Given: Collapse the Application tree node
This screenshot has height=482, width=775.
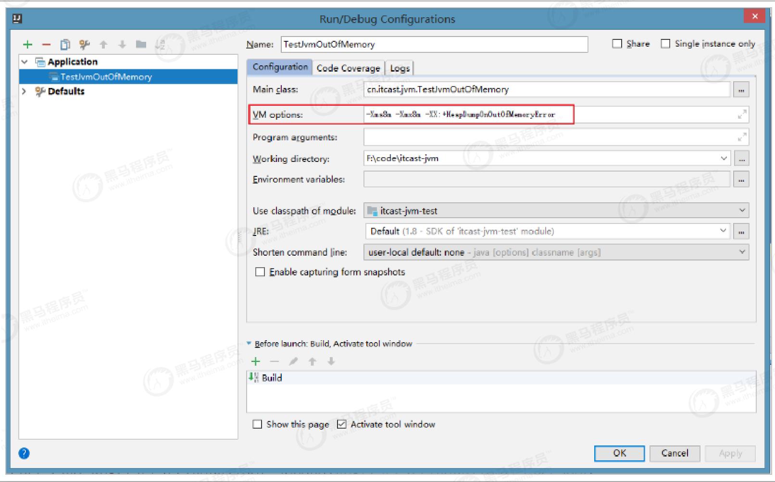Looking at the screenshot, I should pyautogui.click(x=25, y=62).
